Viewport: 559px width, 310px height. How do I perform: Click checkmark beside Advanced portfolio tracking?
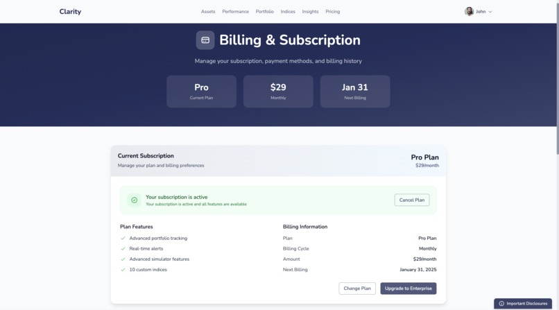[123, 239]
